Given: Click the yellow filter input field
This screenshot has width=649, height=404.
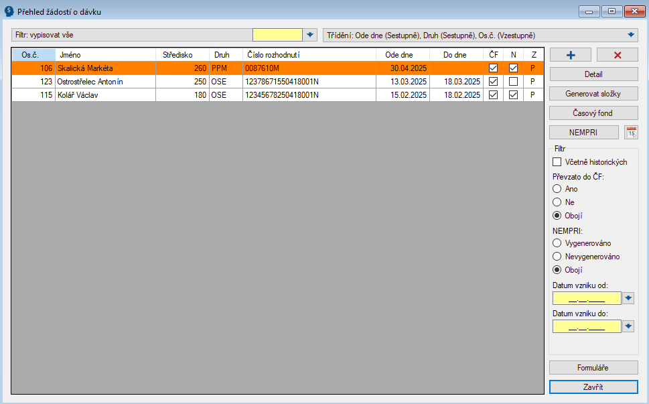Looking at the screenshot, I should [x=277, y=35].
